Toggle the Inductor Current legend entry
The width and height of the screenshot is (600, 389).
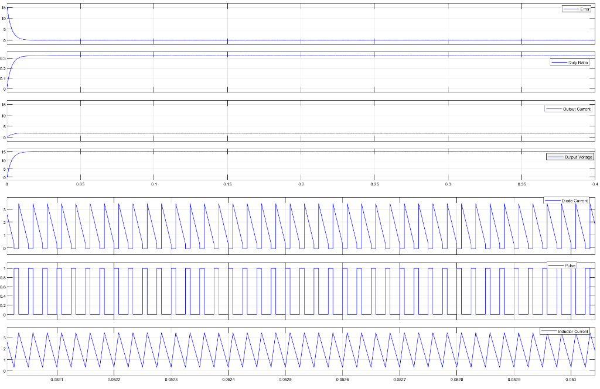573,331
